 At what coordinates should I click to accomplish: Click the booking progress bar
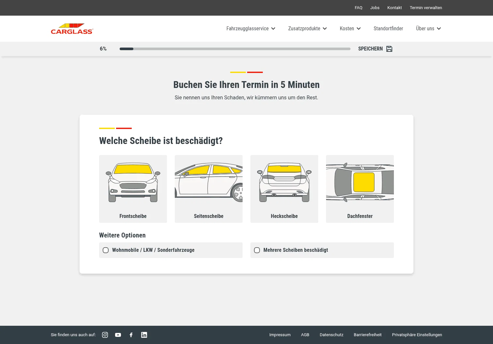tap(235, 49)
